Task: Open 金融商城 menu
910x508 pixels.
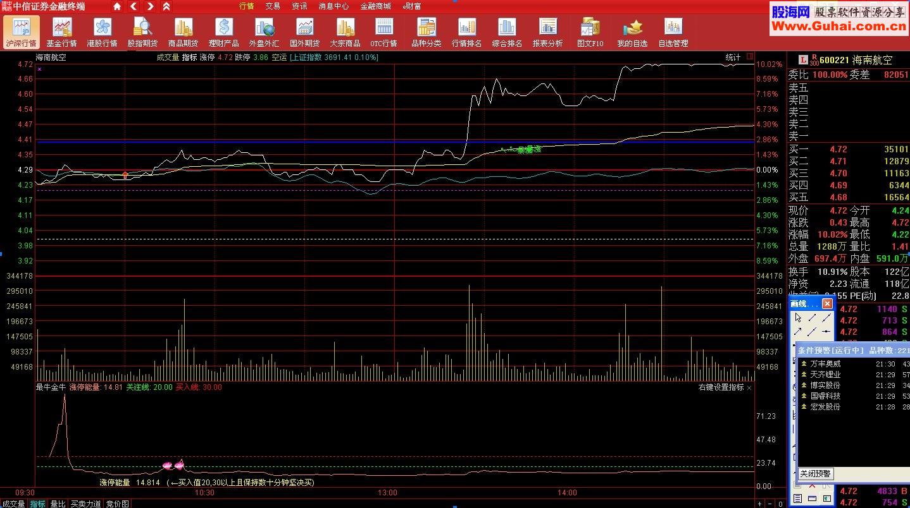Action: (375, 6)
